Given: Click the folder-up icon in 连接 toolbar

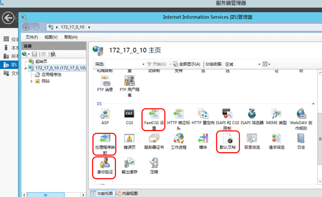Looking at the screenshot, I should (x=44, y=54).
